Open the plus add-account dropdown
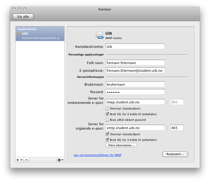Viewport: 210px width, 182px height. 19,160
